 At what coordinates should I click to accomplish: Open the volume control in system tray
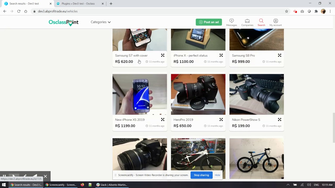pos(309,185)
